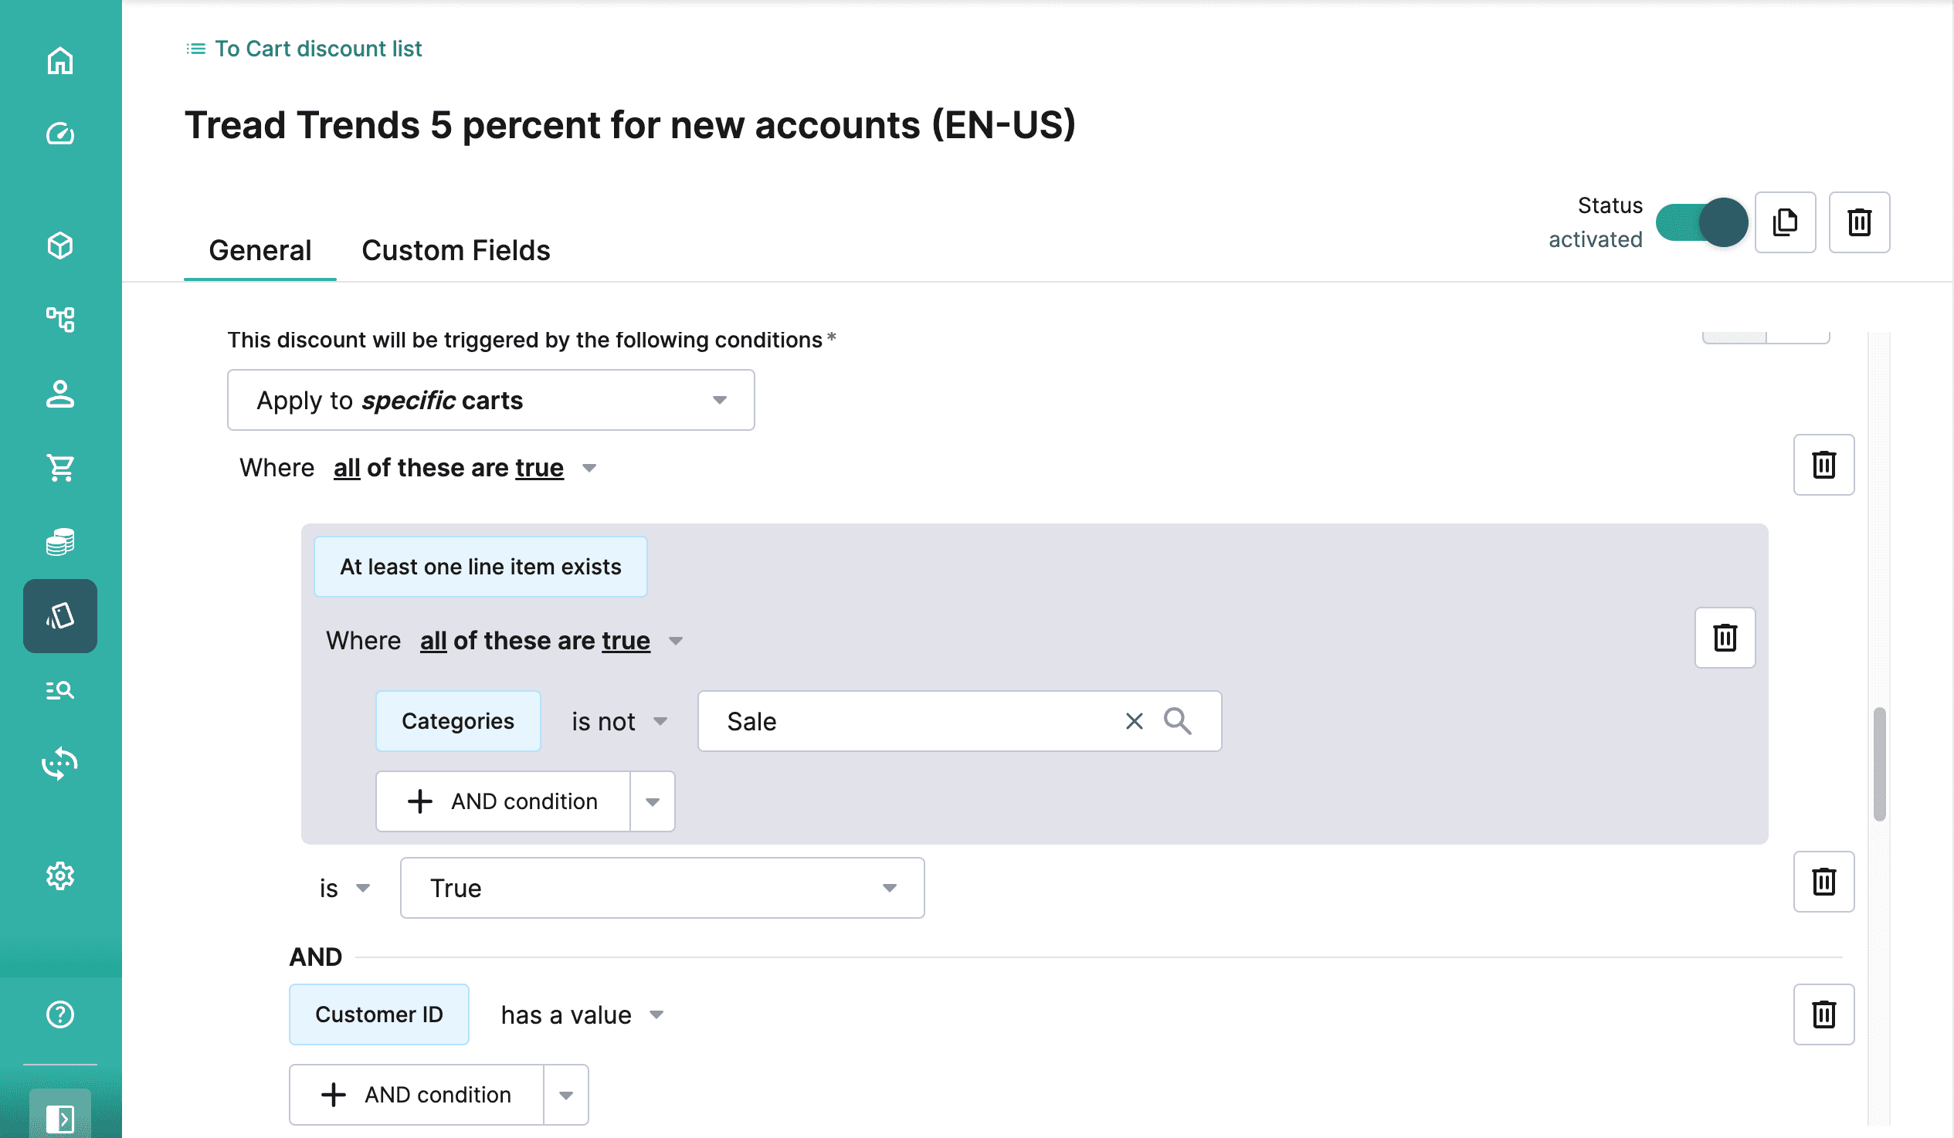Open nested AND condition split arrow
The width and height of the screenshot is (1954, 1138).
652,801
